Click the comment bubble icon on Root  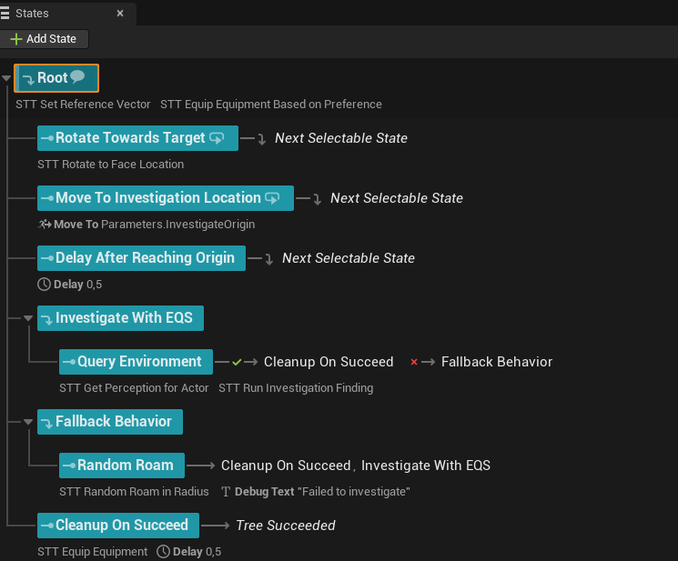point(78,77)
